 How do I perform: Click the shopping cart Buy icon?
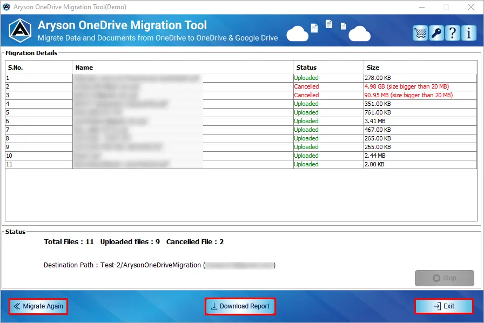[420, 33]
